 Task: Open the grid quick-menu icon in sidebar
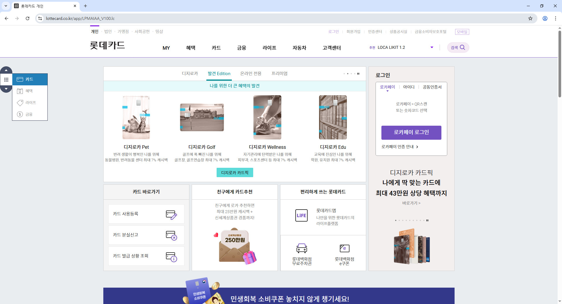click(x=6, y=79)
